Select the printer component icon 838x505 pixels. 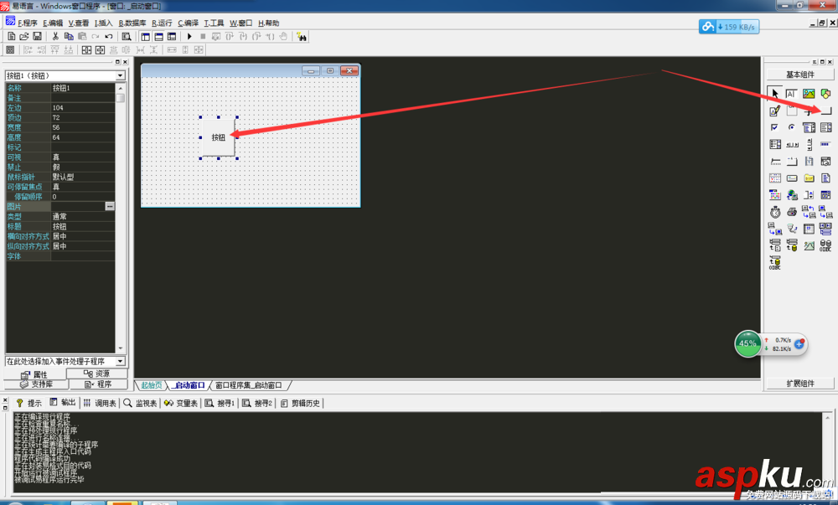click(x=792, y=212)
